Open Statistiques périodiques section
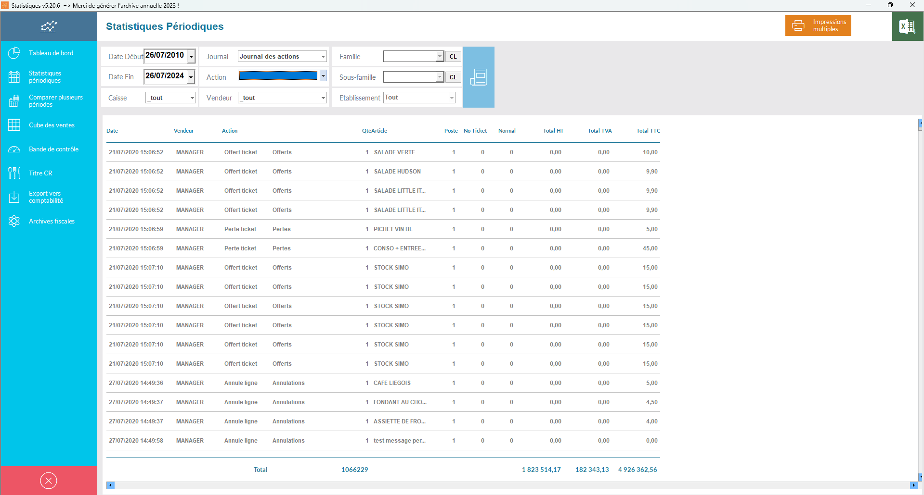Viewport: 924px width, 495px height. point(45,77)
